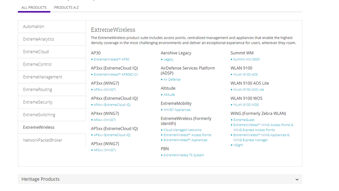Open the Aerohive Legacy link

click(x=168, y=59)
